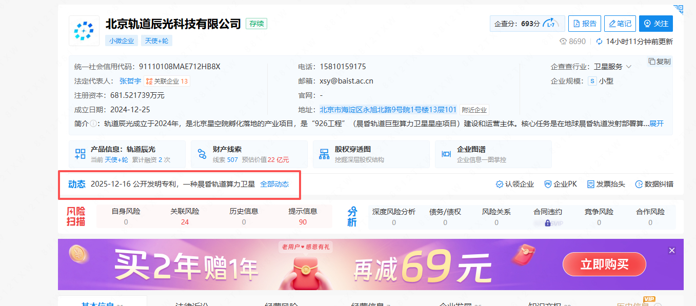Follow the company with 关注 button
The width and height of the screenshot is (696, 306).
tap(656, 24)
